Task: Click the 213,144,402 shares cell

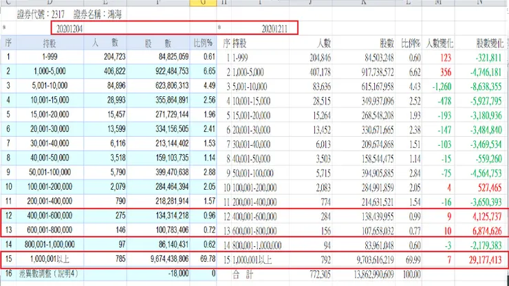Action: coord(172,143)
